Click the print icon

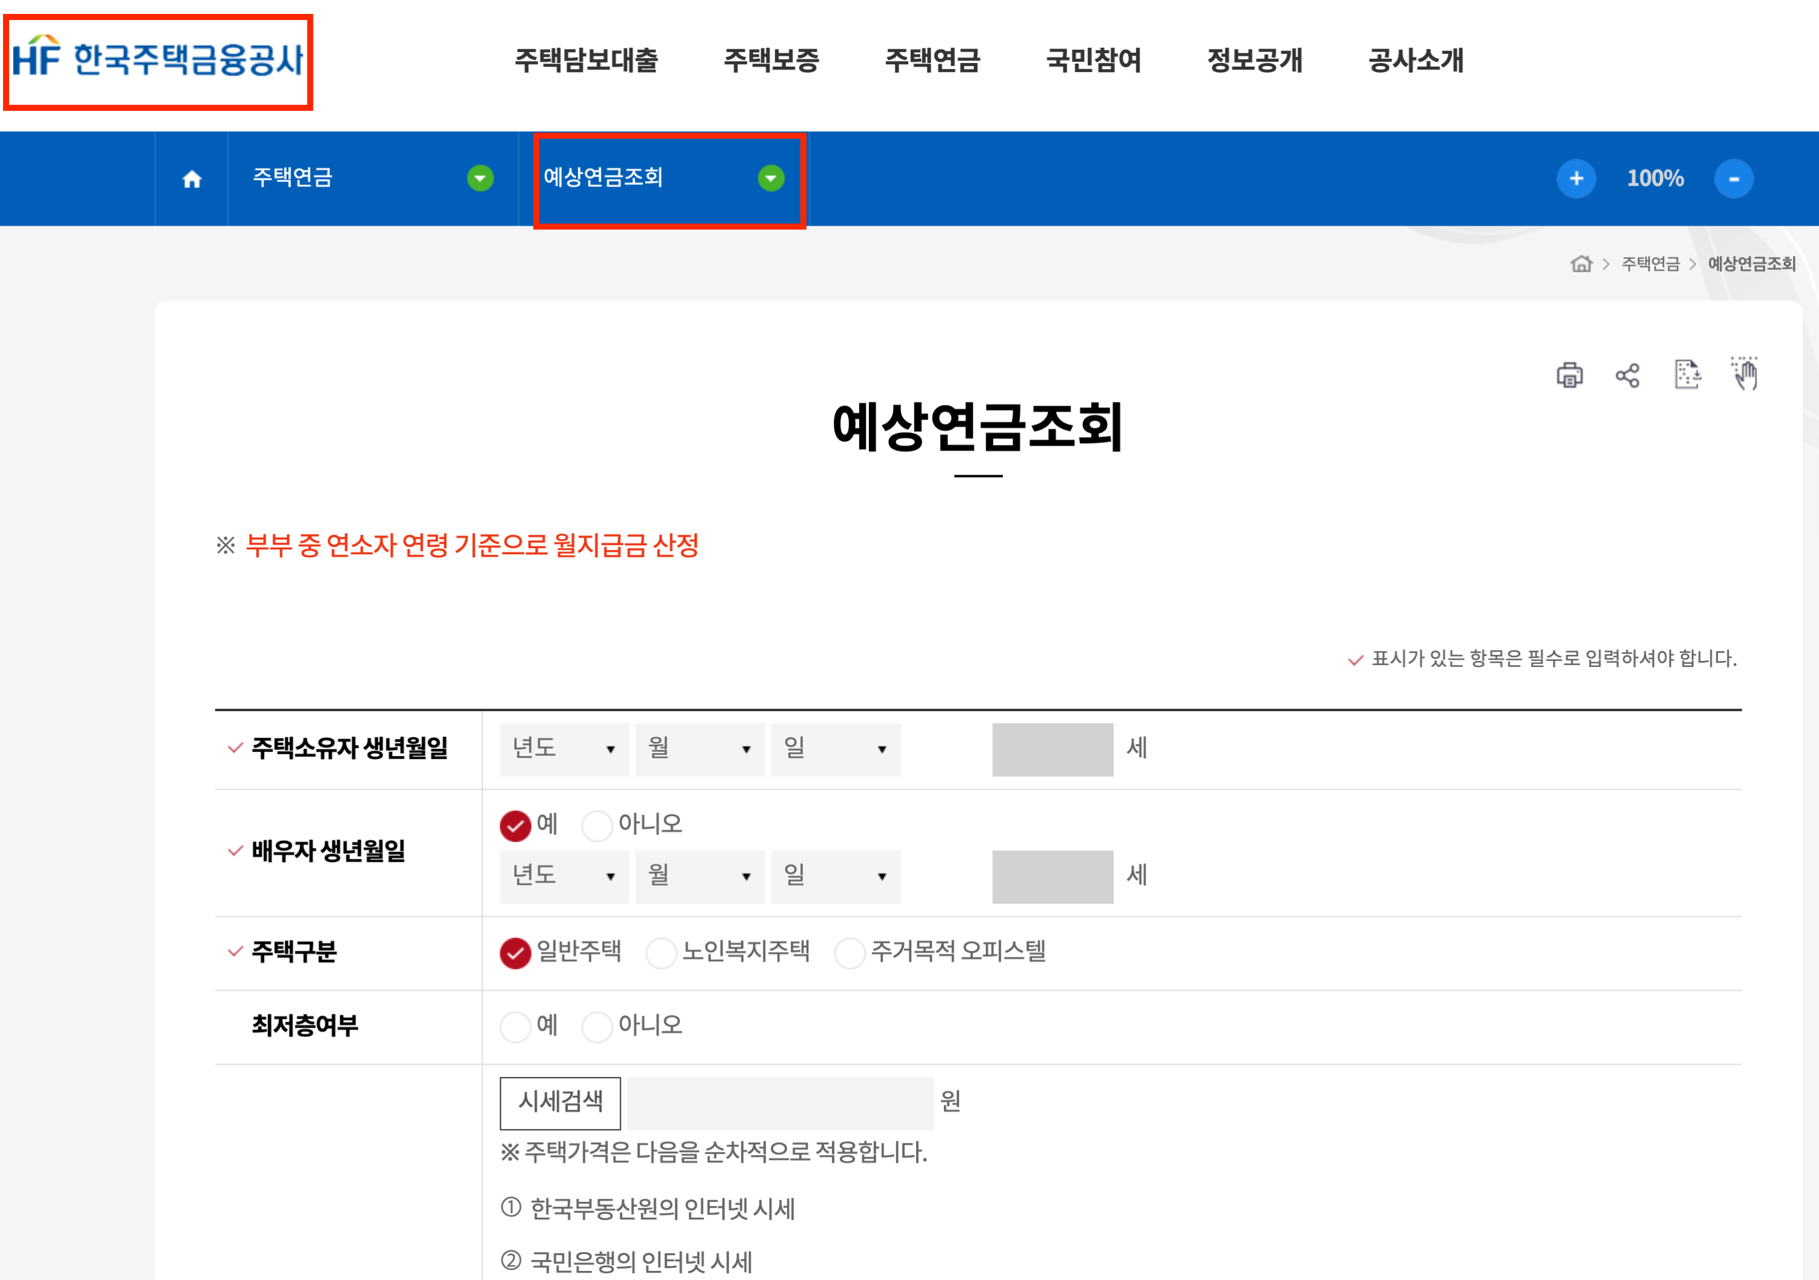pyautogui.click(x=1569, y=375)
